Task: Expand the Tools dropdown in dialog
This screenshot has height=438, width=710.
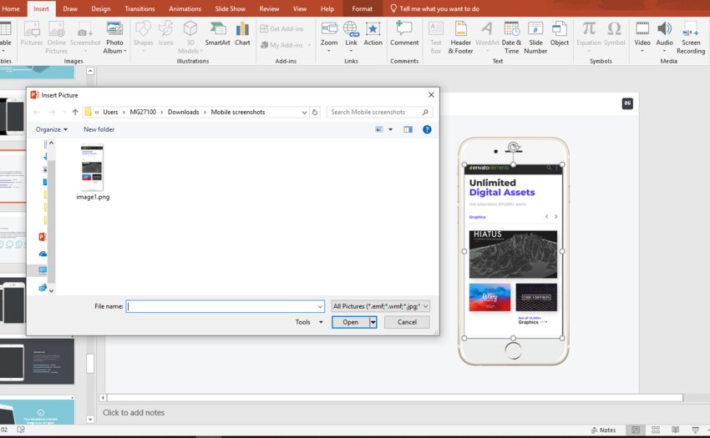Action: coord(308,322)
